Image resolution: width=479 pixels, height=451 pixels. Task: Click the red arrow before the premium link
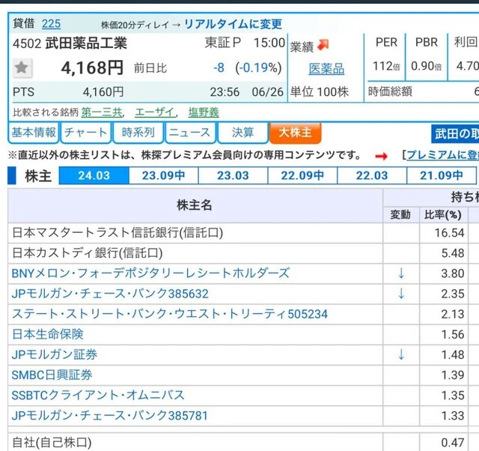[x=381, y=157]
